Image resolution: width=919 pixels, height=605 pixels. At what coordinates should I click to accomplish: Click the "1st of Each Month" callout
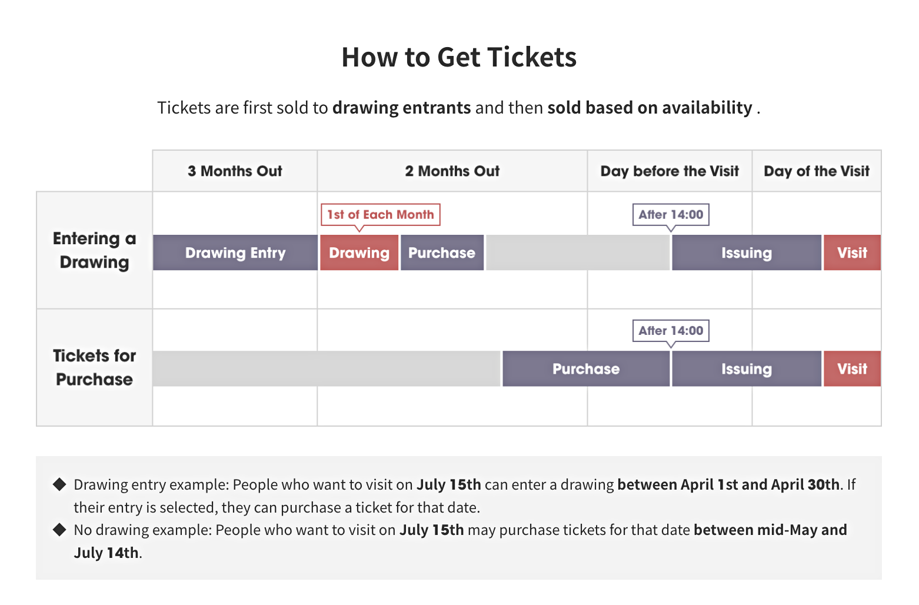[x=380, y=215]
